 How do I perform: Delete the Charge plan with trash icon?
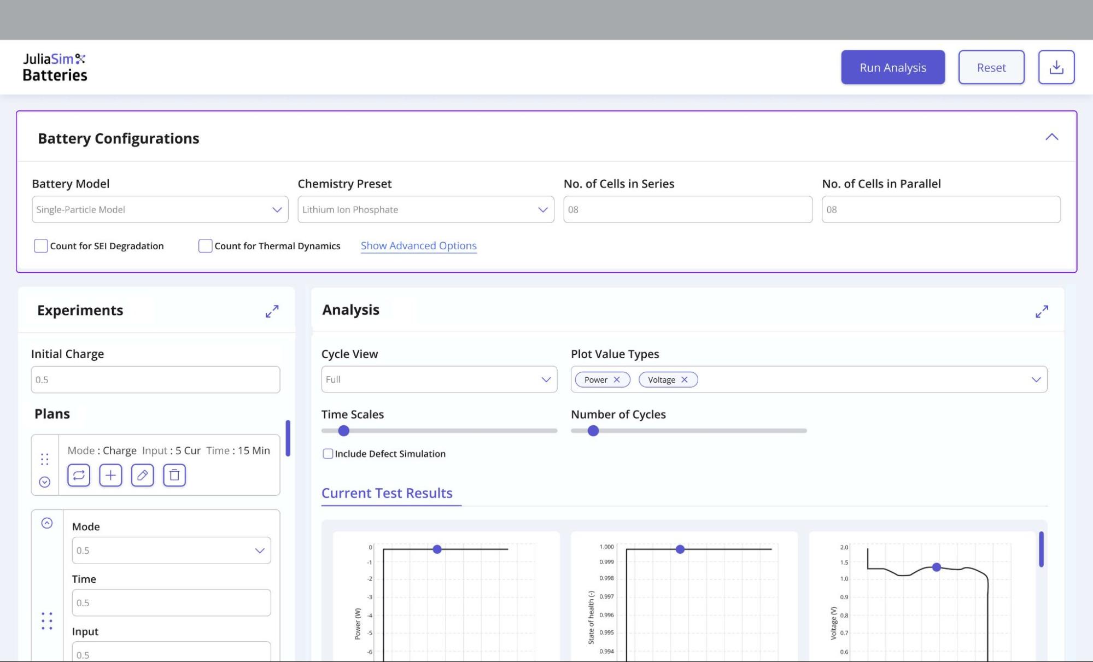coord(174,475)
